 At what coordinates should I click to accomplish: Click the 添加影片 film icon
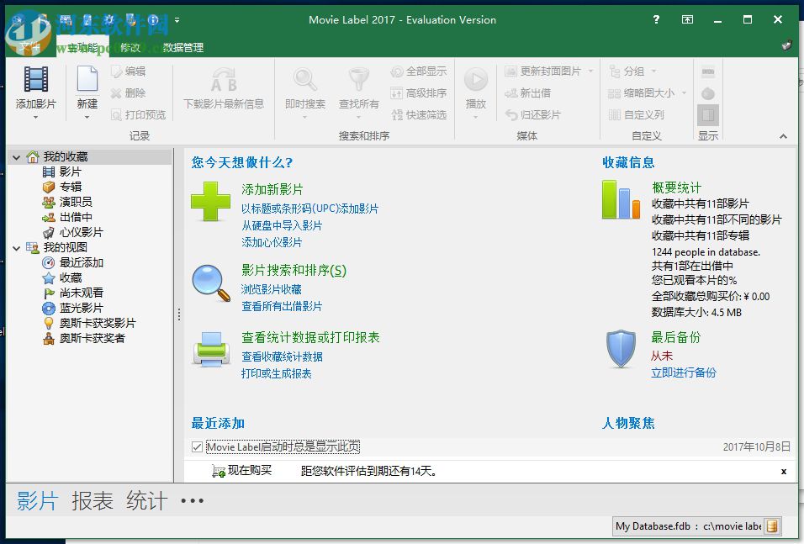[36, 80]
